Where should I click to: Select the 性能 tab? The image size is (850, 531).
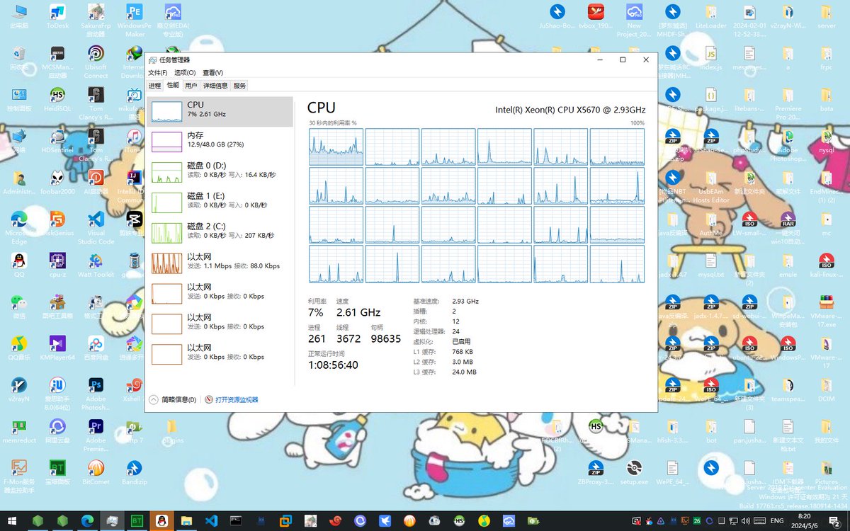(173, 85)
